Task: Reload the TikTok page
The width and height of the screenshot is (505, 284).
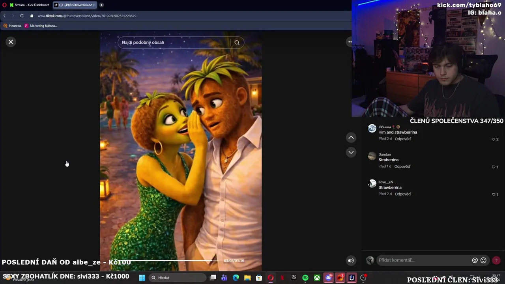Action: point(22,16)
